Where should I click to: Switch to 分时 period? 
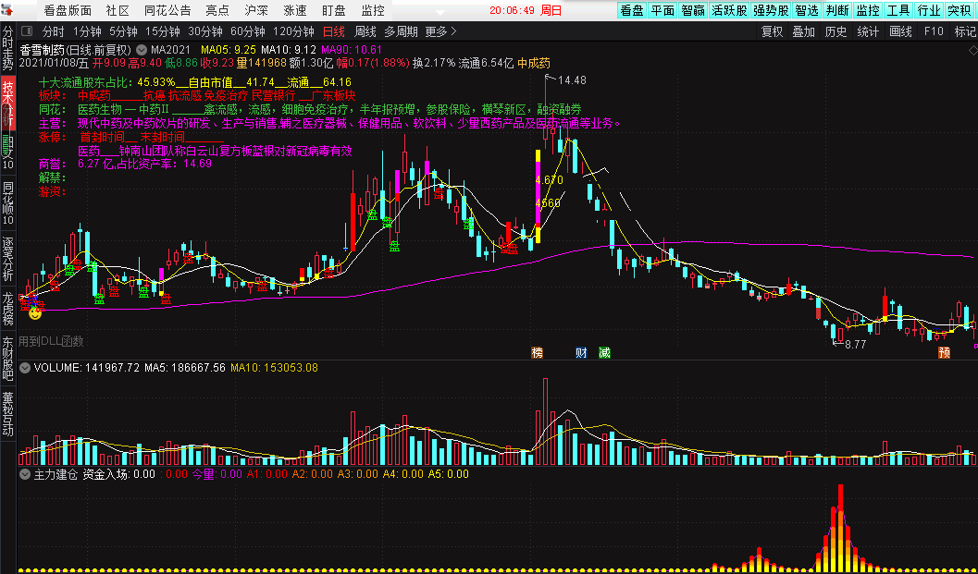[53, 31]
